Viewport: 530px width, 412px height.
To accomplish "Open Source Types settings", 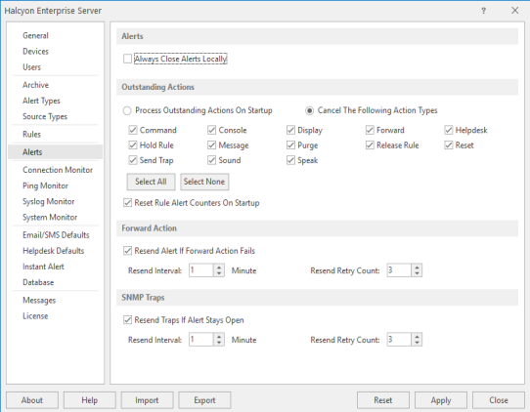I will (x=45, y=116).
